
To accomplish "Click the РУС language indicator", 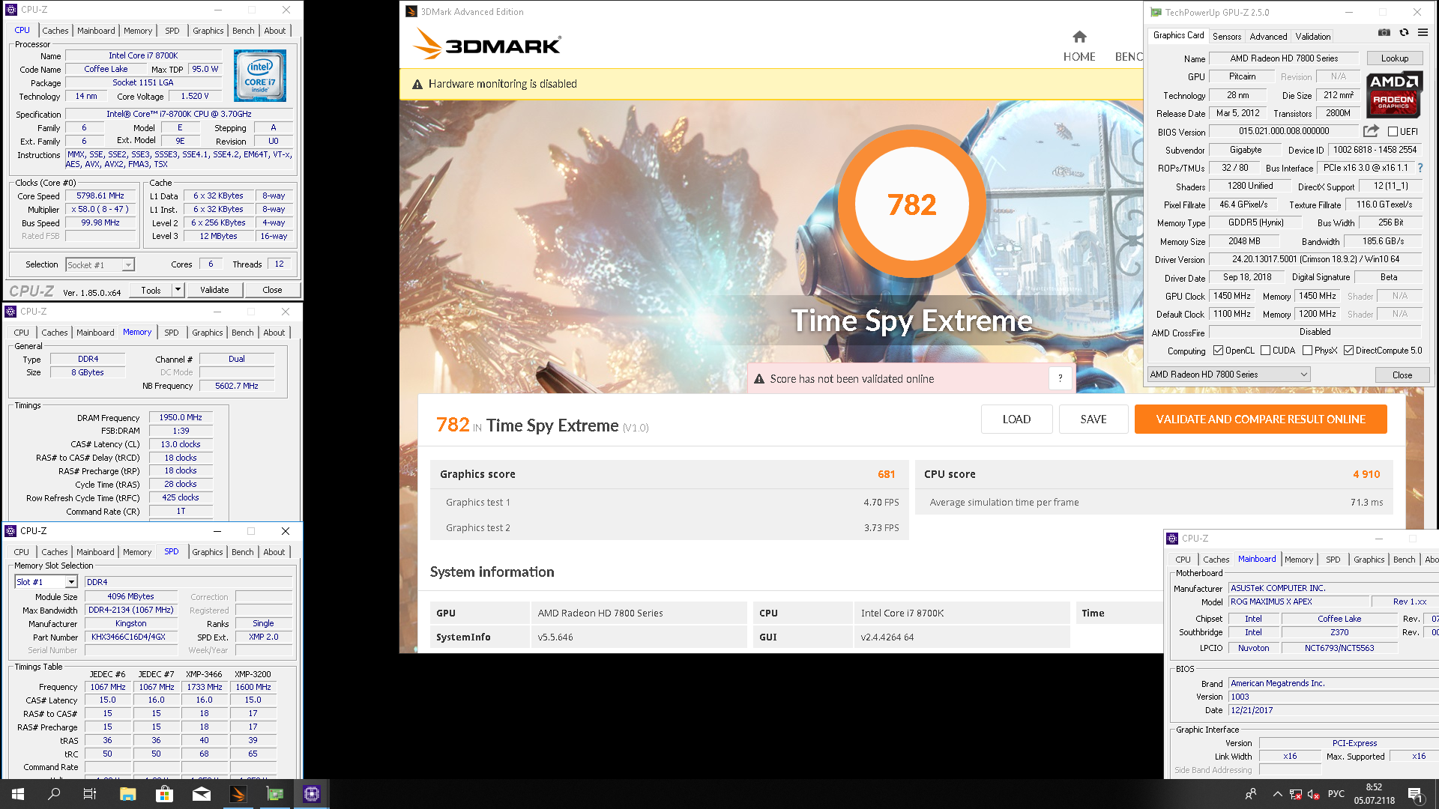I will [x=1336, y=794].
